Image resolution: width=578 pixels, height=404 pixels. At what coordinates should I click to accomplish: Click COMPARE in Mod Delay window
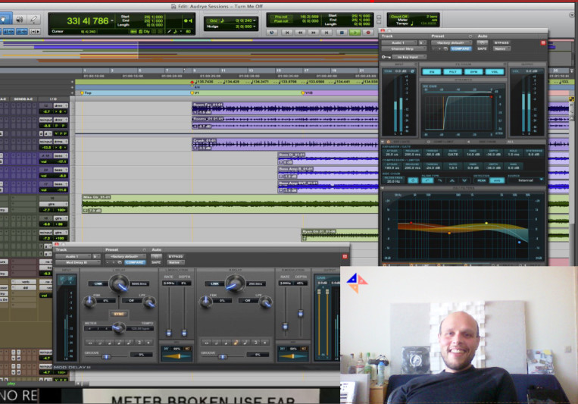pyautogui.click(x=135, y=262)
